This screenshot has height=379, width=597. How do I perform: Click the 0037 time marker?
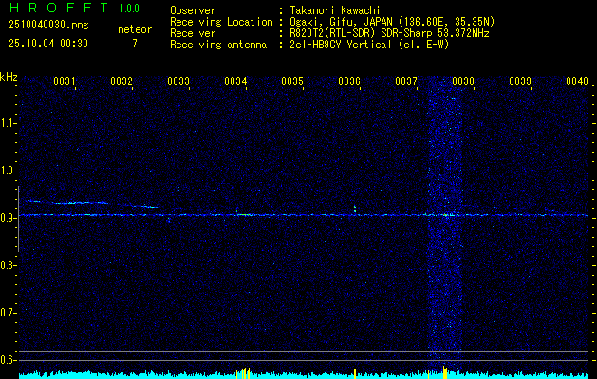pyautogui.click(x=406, y=81)
